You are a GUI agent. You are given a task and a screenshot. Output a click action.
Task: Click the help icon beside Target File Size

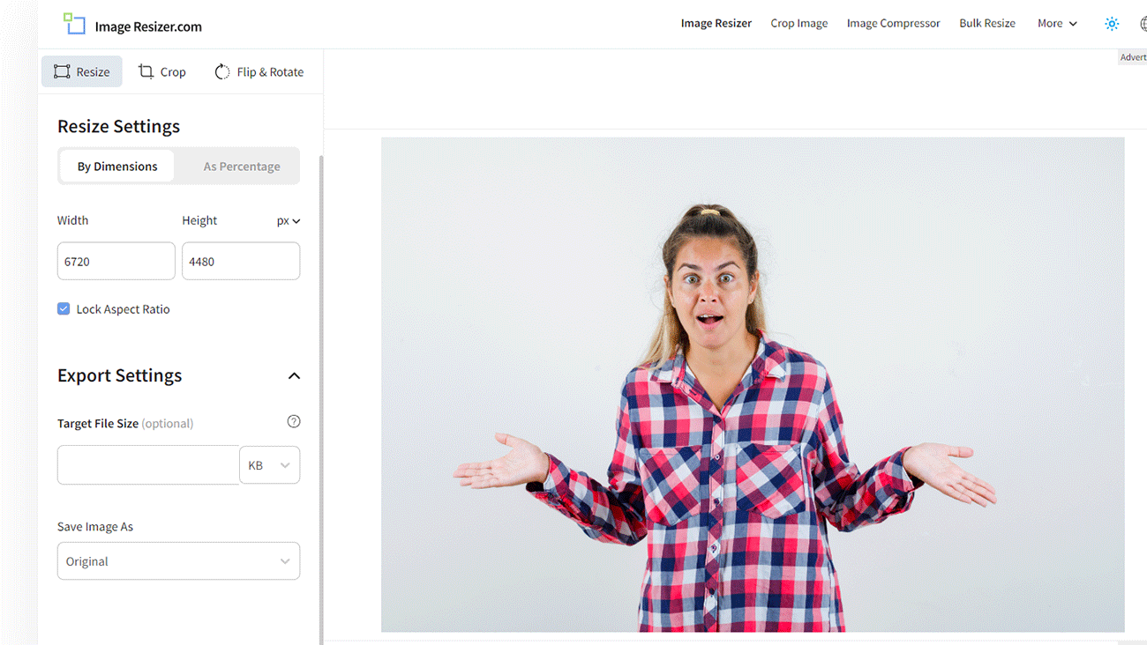[x=294, y=422]
